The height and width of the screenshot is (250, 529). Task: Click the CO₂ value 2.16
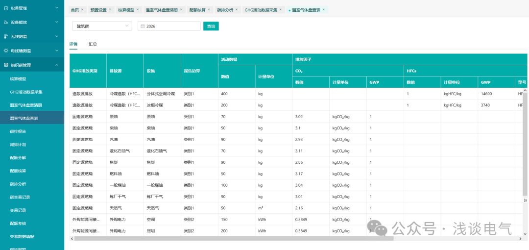pos(299,208)
